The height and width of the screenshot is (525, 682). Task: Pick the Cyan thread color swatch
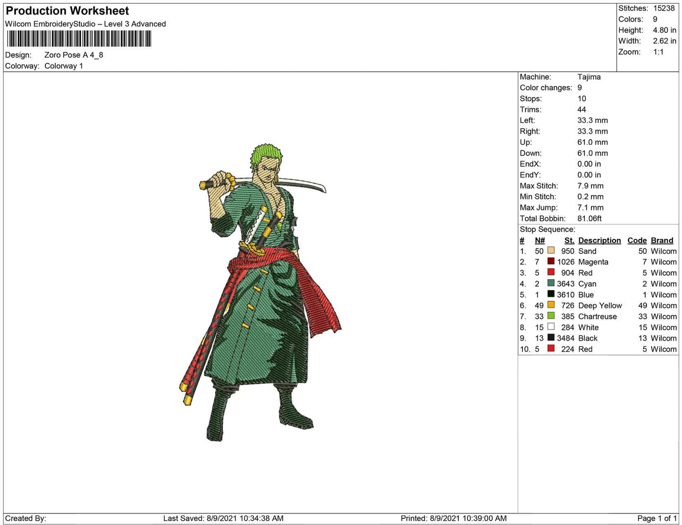(x=551, y=283)
